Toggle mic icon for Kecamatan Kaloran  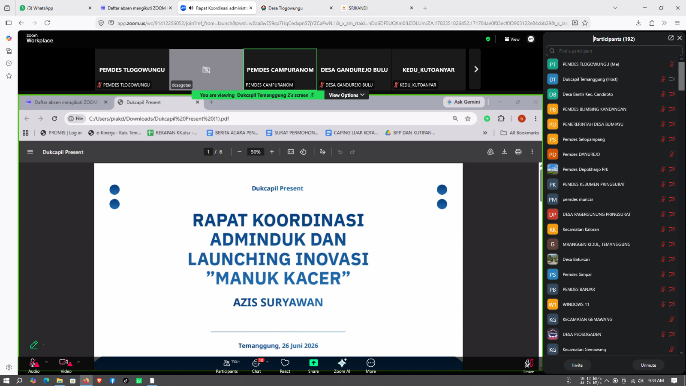(x=663, y=229)
